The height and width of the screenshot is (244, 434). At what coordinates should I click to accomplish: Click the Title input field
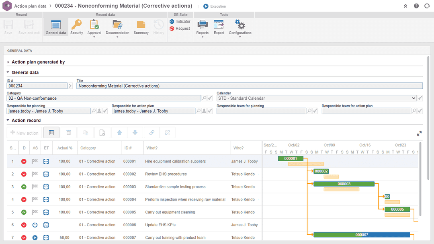249,86
